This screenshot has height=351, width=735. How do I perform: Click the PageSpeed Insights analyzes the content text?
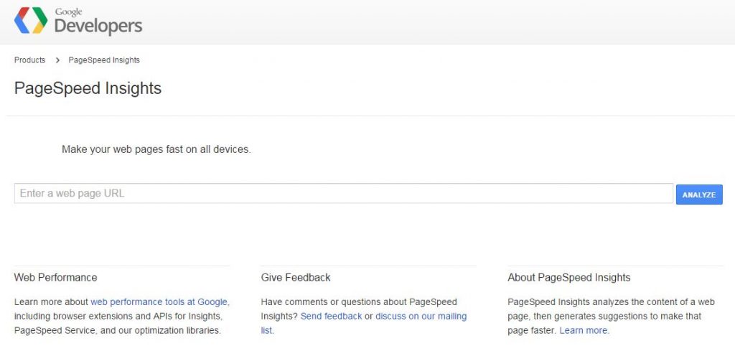(610, 302)
